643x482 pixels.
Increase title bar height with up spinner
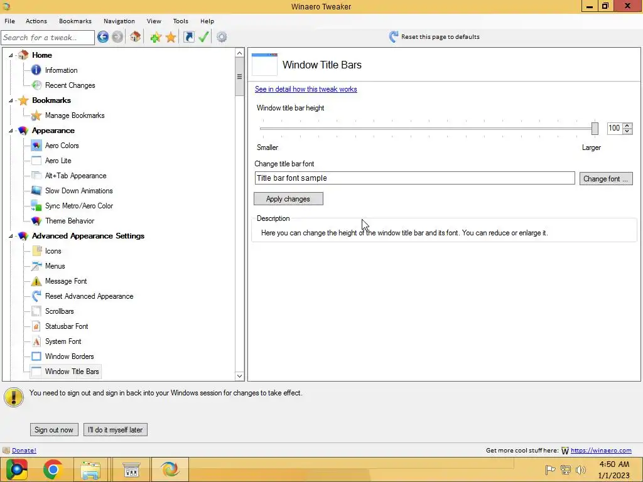627,126
